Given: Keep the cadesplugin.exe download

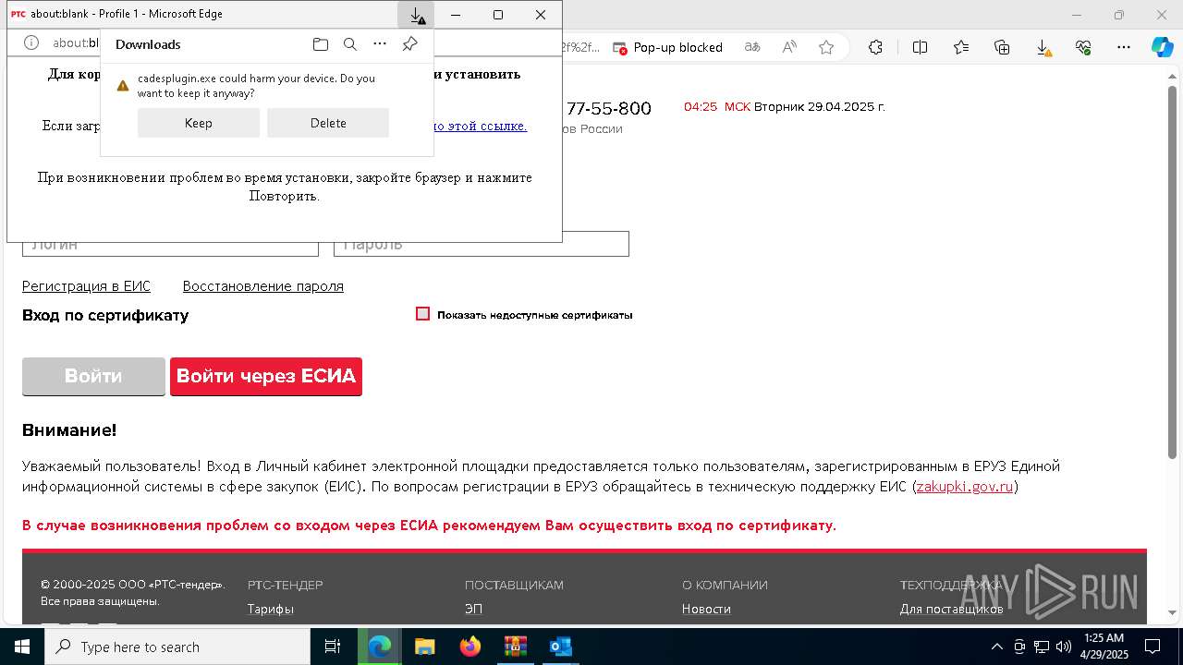Looking at the screenshot, I should [199, 123].
